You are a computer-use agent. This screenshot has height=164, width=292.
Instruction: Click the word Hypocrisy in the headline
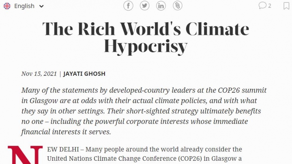(x=146, y=47)
